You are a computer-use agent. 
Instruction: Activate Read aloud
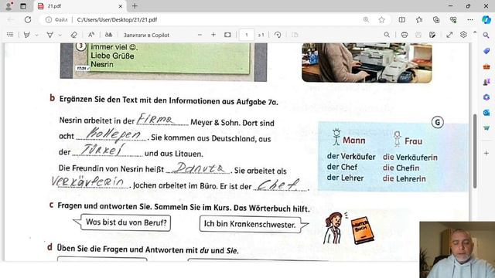(91, 35)
